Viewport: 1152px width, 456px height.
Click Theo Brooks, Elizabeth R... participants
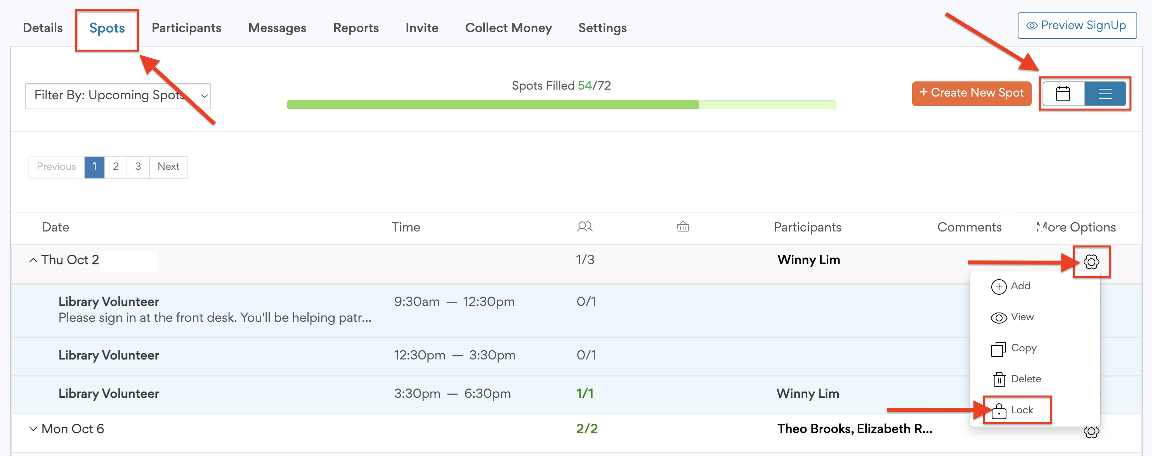(x=855, y=429)
